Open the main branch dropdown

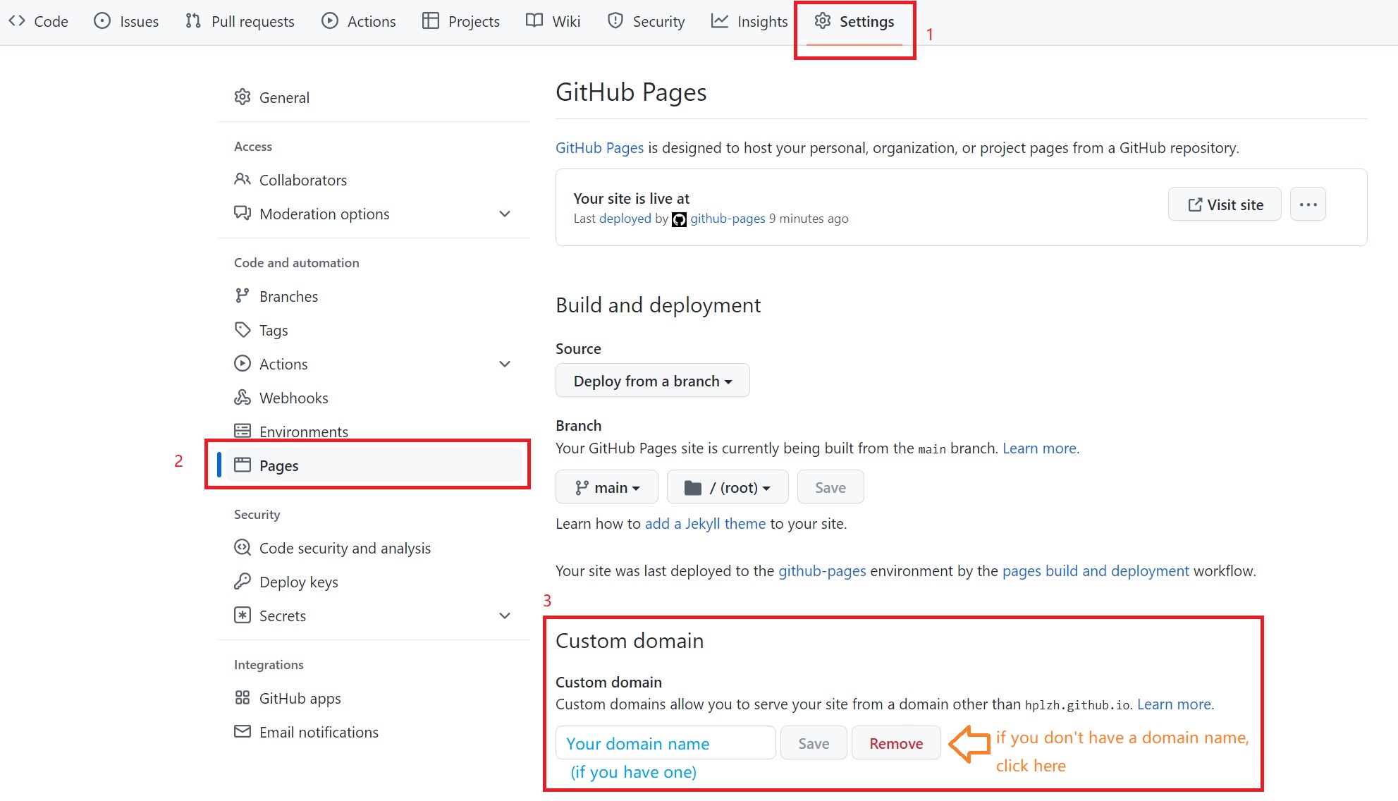(606, 487)
